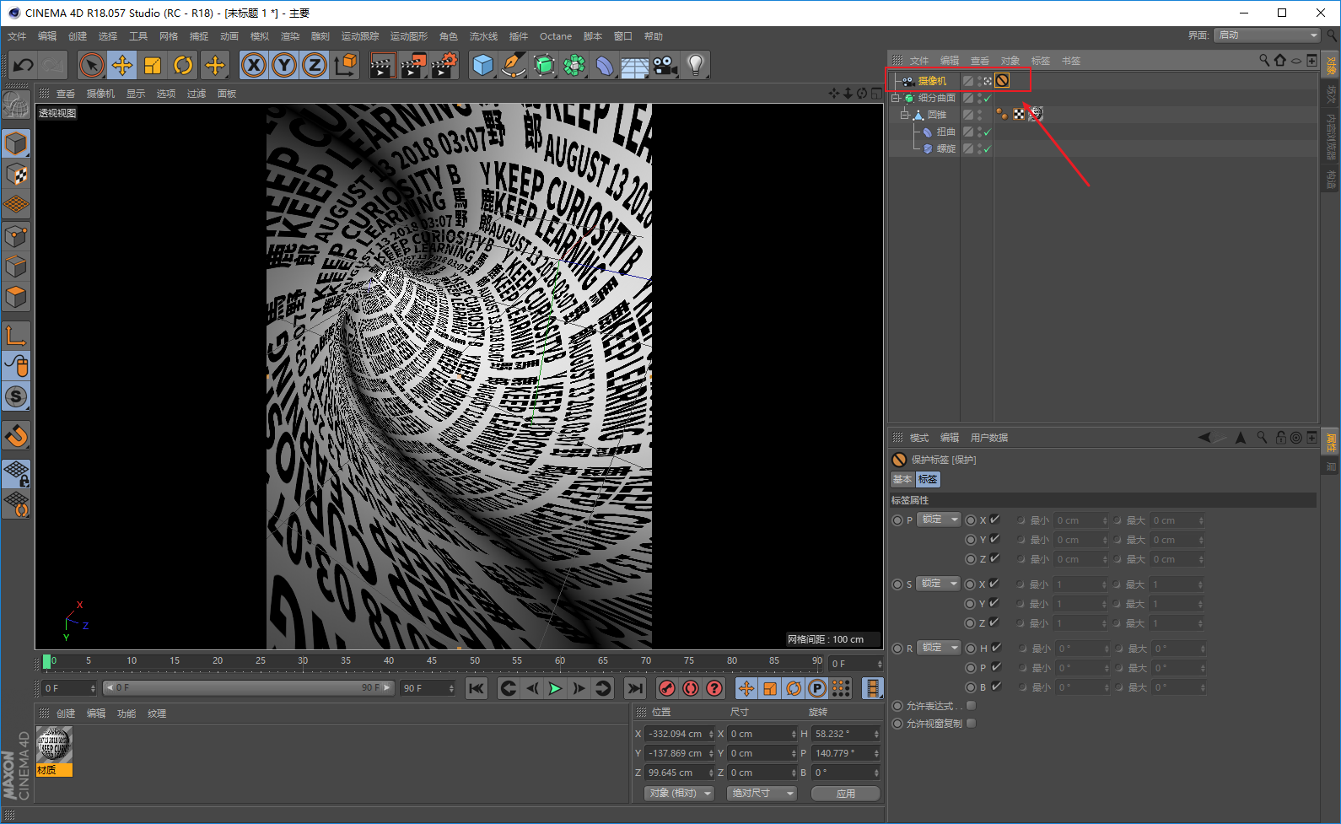This screenshot has height=824, width=1341.
Task: Toggle the Z axis lock
Action: pos(315,65)
